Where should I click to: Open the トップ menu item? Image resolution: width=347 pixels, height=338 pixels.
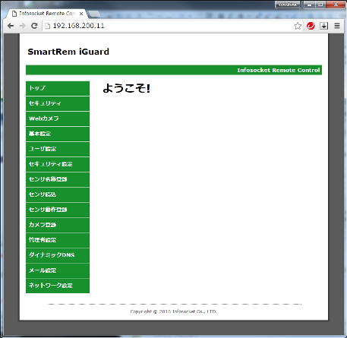tap(58, 88)
